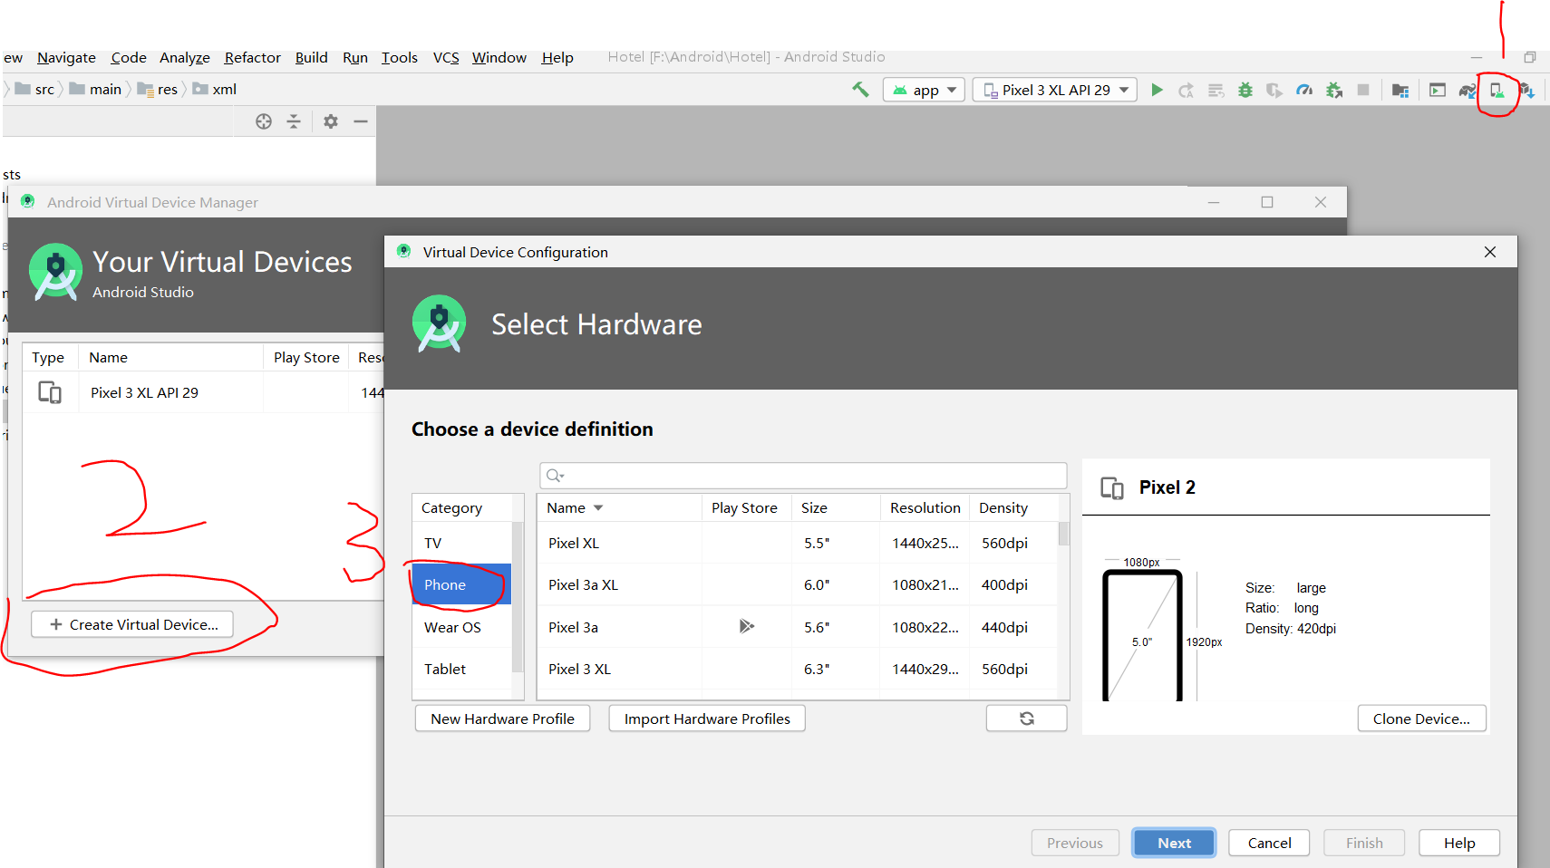
Task: Click Attach Debugger to Android Process icon
Action: pos(1334,90)
